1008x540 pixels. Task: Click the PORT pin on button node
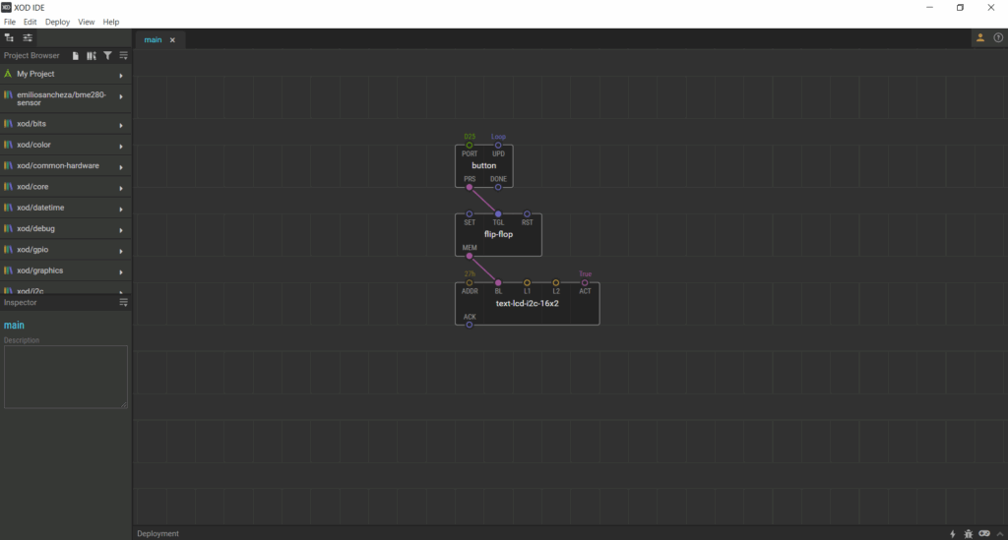(470, 146)
